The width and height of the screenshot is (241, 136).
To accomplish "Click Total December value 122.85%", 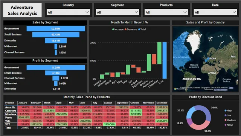I will (x=163, y=128).
